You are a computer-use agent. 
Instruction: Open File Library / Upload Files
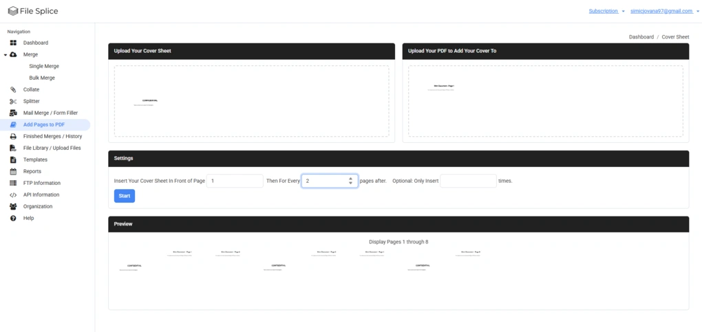(x=52, y=148)
